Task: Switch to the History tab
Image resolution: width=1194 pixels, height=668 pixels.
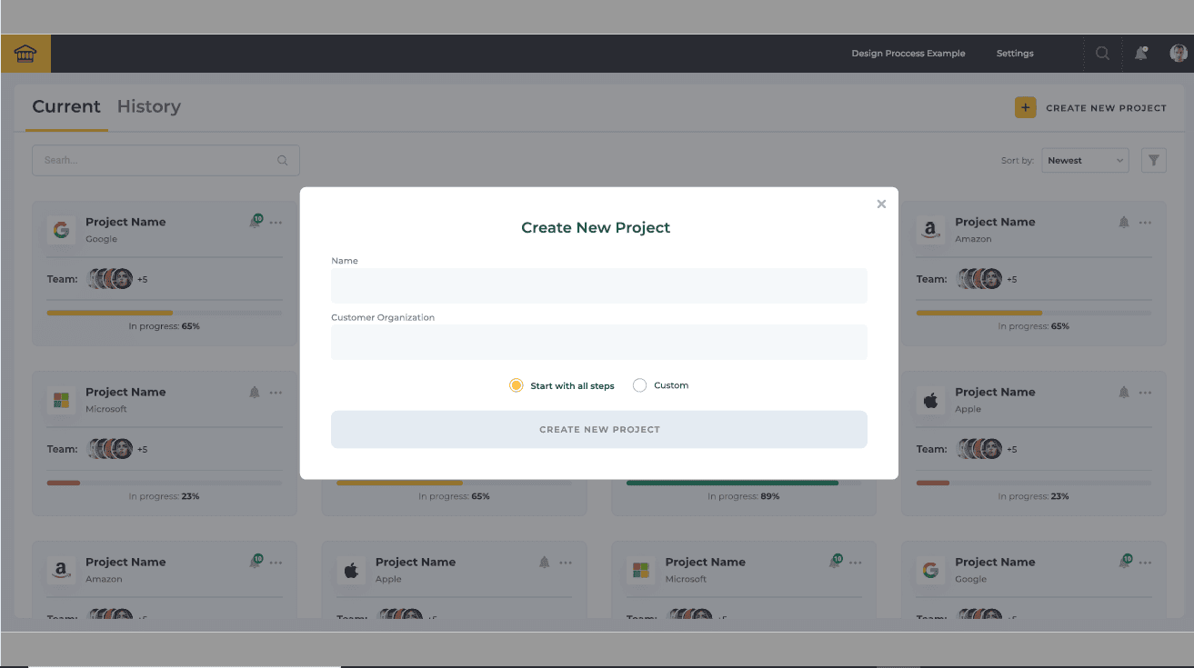Action: [148, 106]
